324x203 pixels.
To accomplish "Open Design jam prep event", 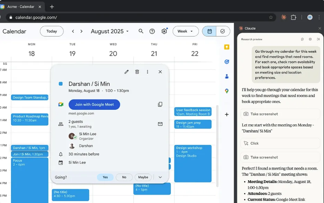I will [193, 124].
